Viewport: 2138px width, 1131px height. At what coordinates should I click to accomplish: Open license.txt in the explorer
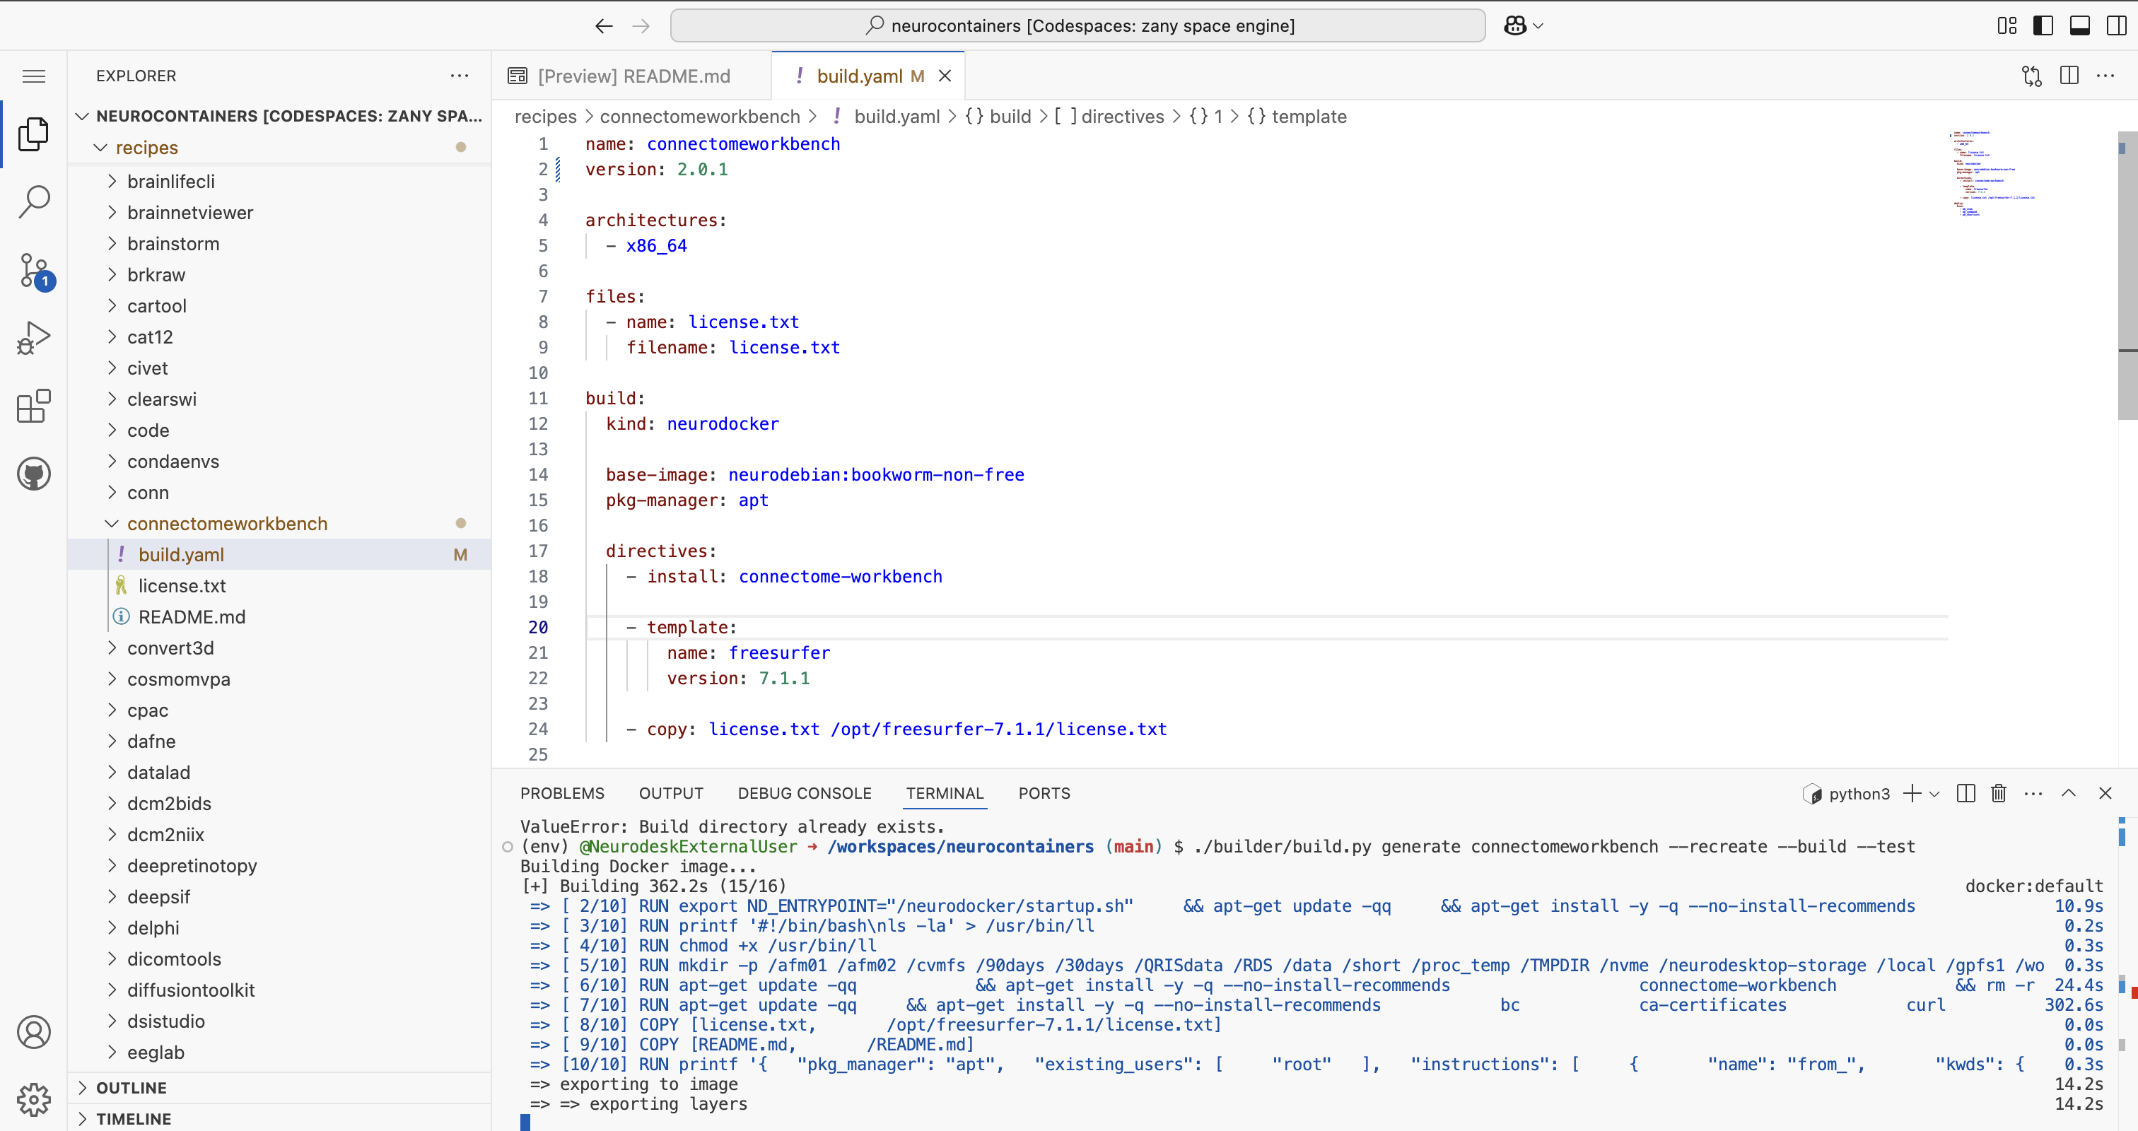[x=182, y=586]
